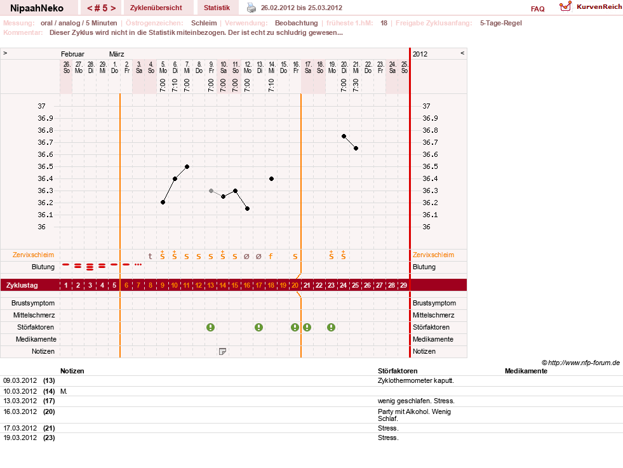The image size is (623, 468).
Task: Click the bleeding mark on cycle day 3
Action: click(90, 267)
